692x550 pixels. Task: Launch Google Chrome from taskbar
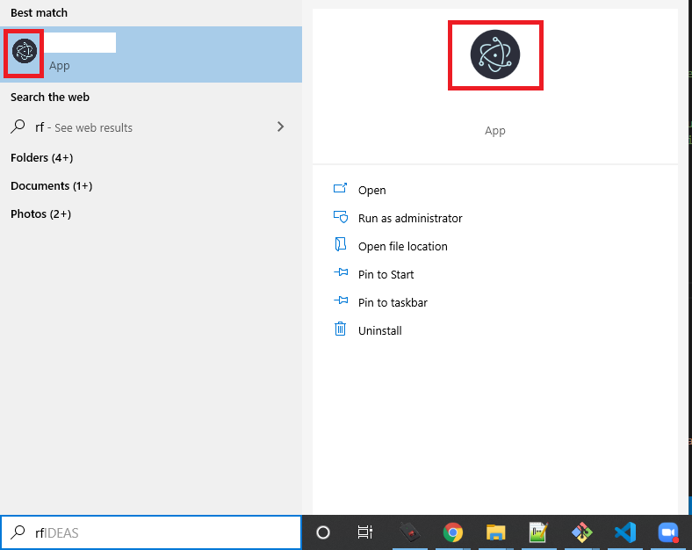click(453, 532)
